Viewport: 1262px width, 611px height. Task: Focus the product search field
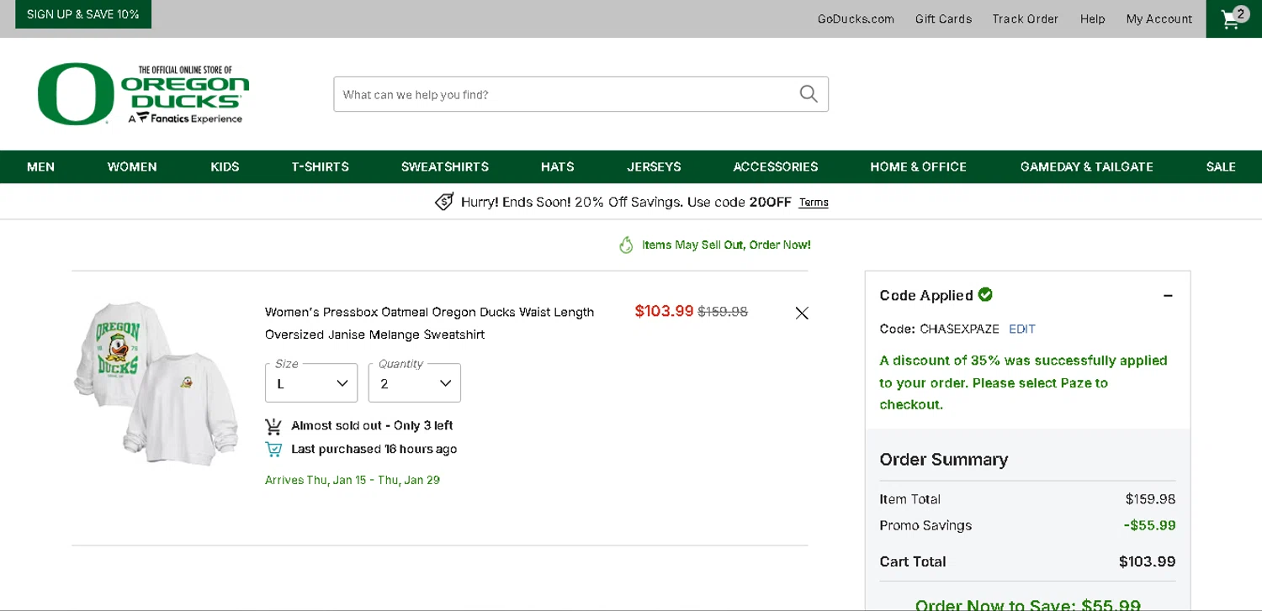tap(581, 94)
